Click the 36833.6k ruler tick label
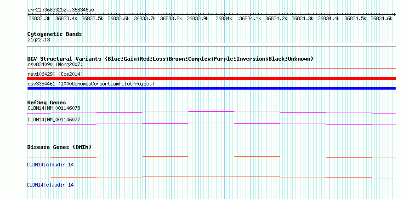Viewport: 409px width, 199px height. click(x=119, y=18)
